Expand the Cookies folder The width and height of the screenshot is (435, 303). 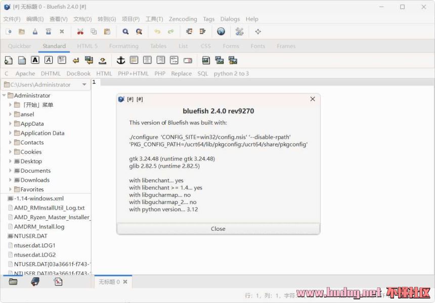pos(10,152)
